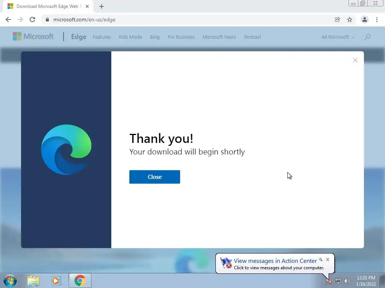This screenshot has height=288, width=385.
Task: Expand the All Microsoft dropdown
Action: 338,37
